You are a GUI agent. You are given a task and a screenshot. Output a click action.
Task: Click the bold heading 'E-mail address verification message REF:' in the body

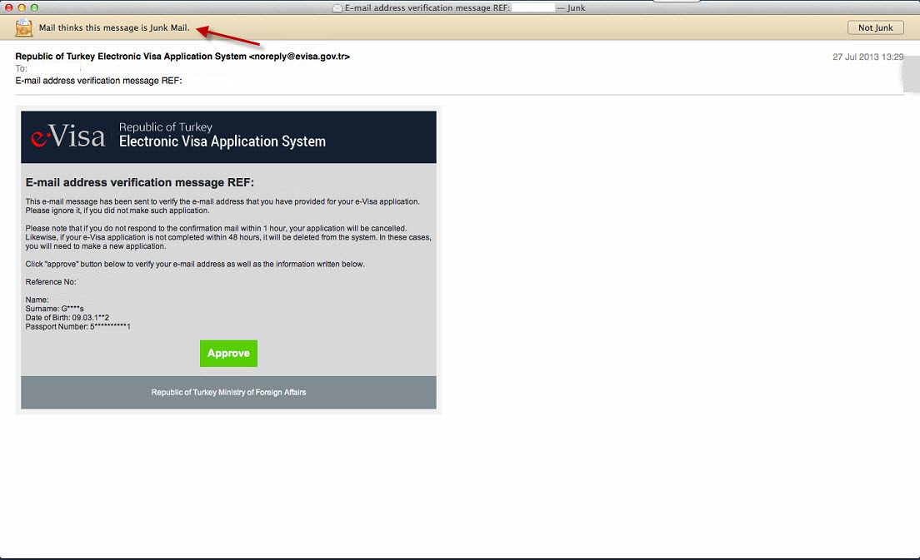[140, 182]
